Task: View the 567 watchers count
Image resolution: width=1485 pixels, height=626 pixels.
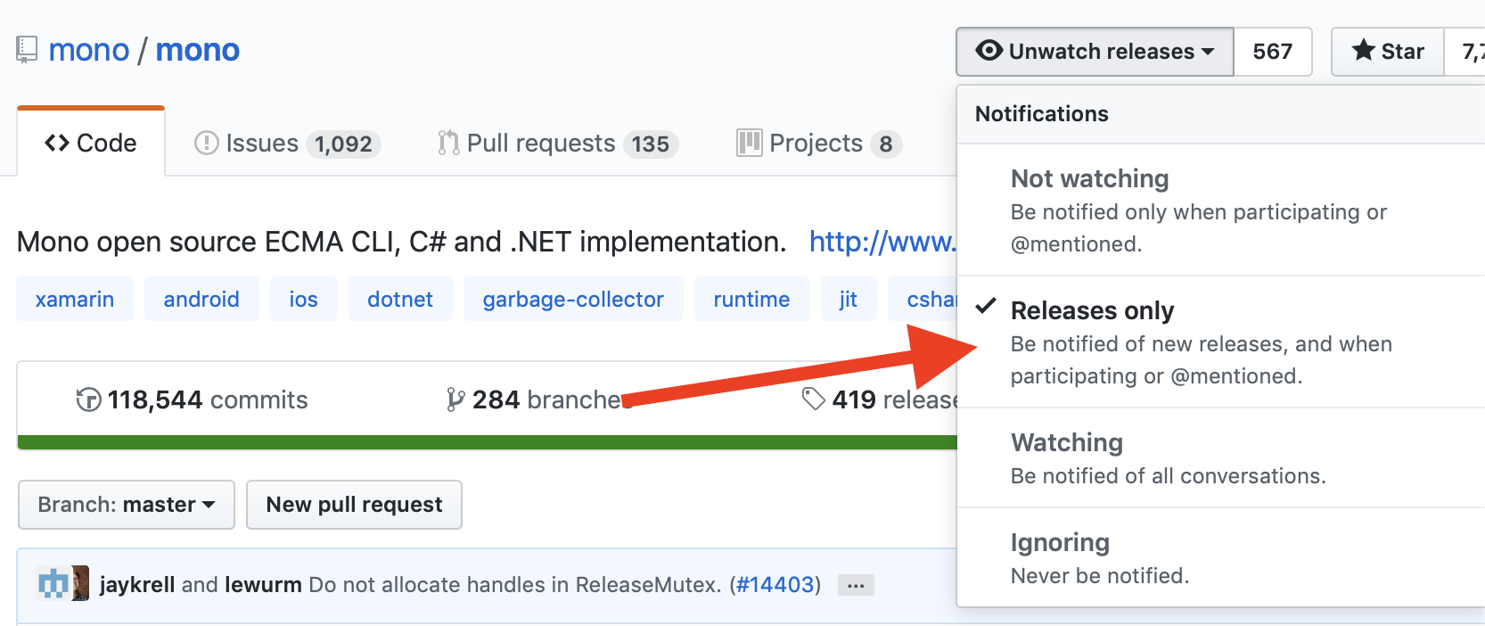Action: pyautogui.click(x=1273, y=51)
